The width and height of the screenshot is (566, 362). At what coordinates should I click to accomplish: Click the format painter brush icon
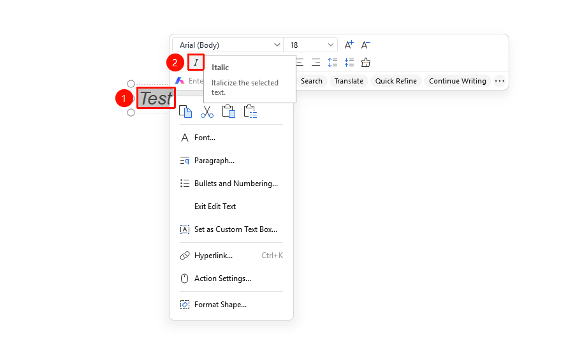366,62
